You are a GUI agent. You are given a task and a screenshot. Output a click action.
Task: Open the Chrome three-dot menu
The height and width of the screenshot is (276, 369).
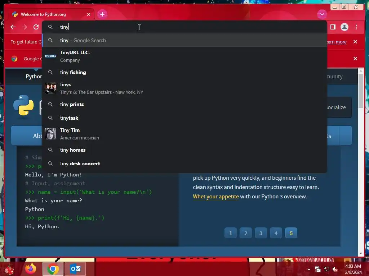356,27
